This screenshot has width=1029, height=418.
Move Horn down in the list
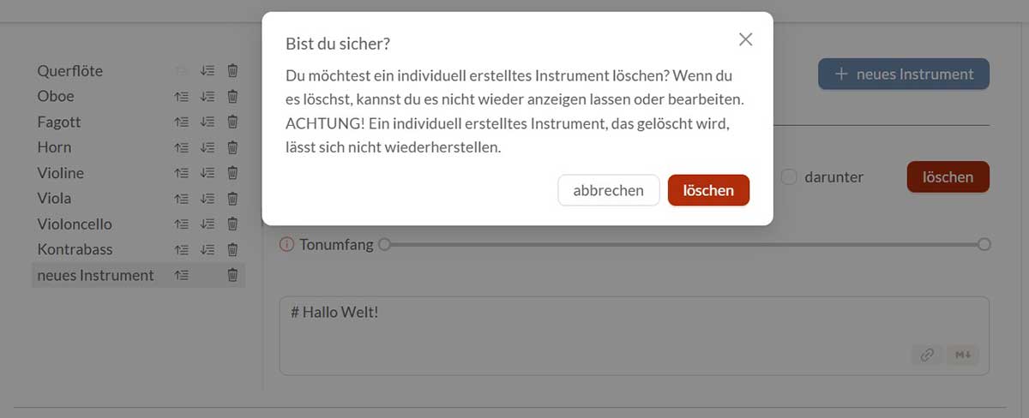click(207, 147)
